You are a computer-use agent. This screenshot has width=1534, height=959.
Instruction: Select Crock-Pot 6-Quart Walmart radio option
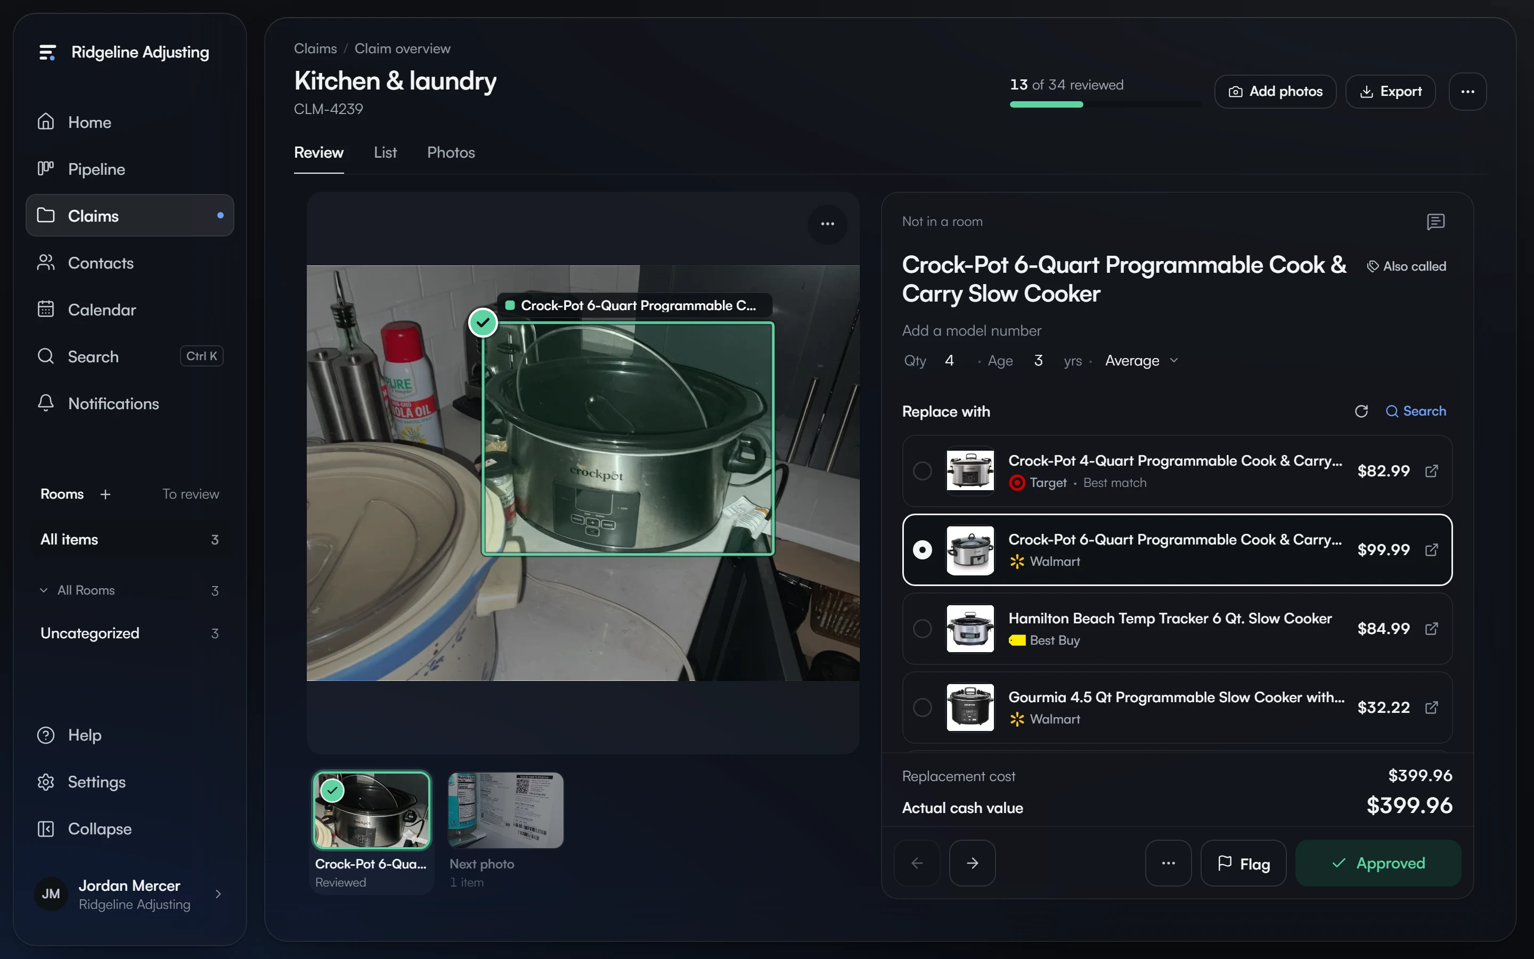coord(923,550)
